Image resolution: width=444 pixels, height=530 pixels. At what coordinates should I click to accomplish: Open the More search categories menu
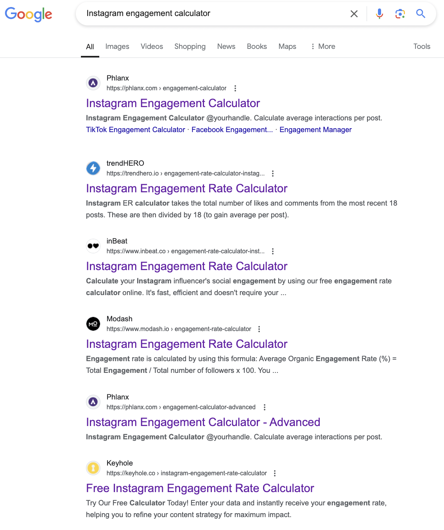(323, 46)
